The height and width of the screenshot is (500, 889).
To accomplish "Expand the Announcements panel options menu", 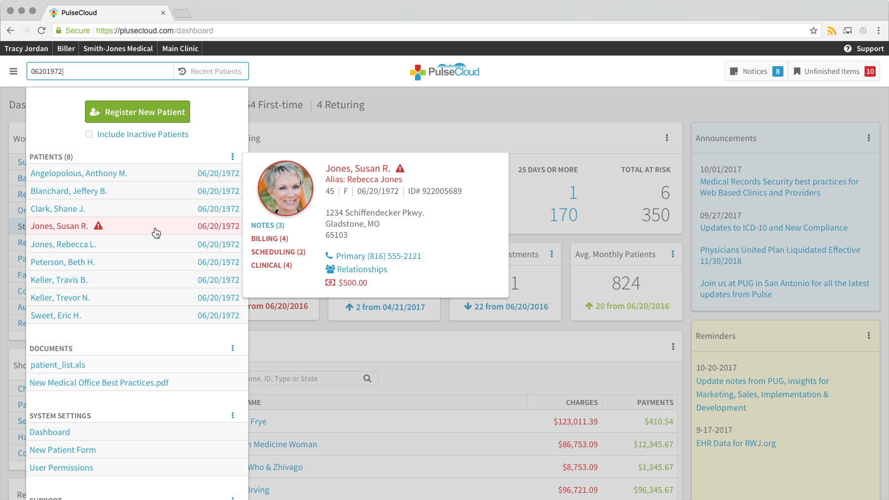I will pos(869,138).
